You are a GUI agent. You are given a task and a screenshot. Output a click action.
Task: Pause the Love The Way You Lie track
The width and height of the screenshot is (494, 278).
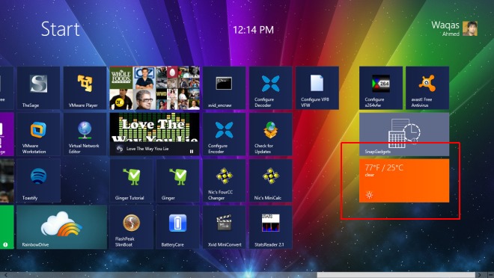click(192, 151)
